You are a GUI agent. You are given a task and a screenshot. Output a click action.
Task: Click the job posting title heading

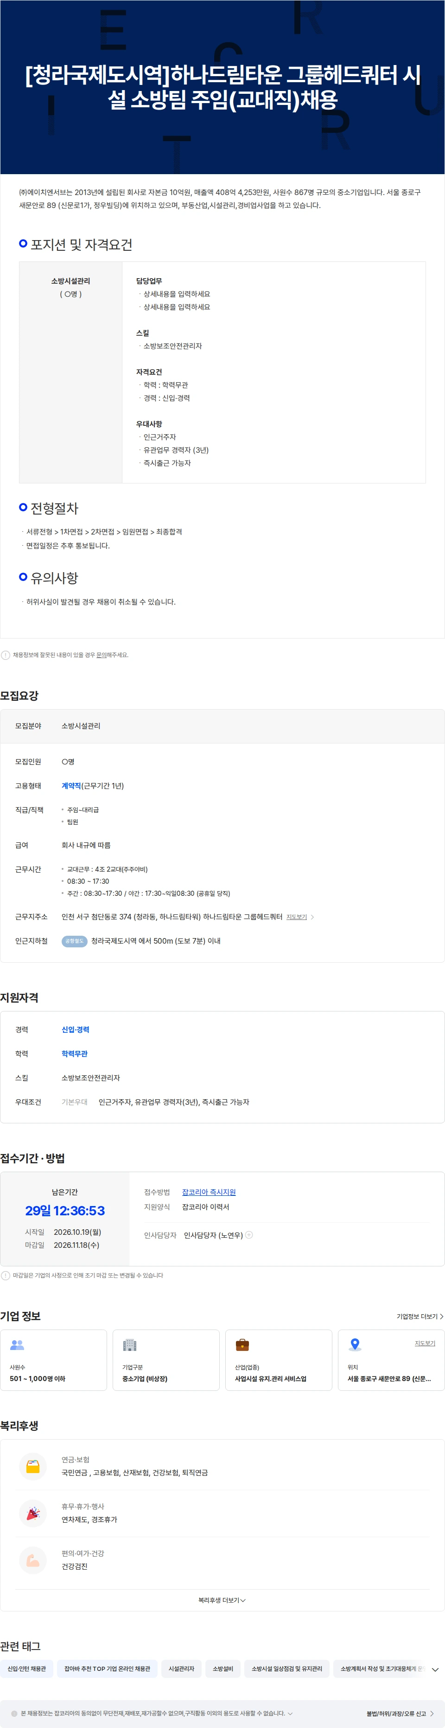222,87
